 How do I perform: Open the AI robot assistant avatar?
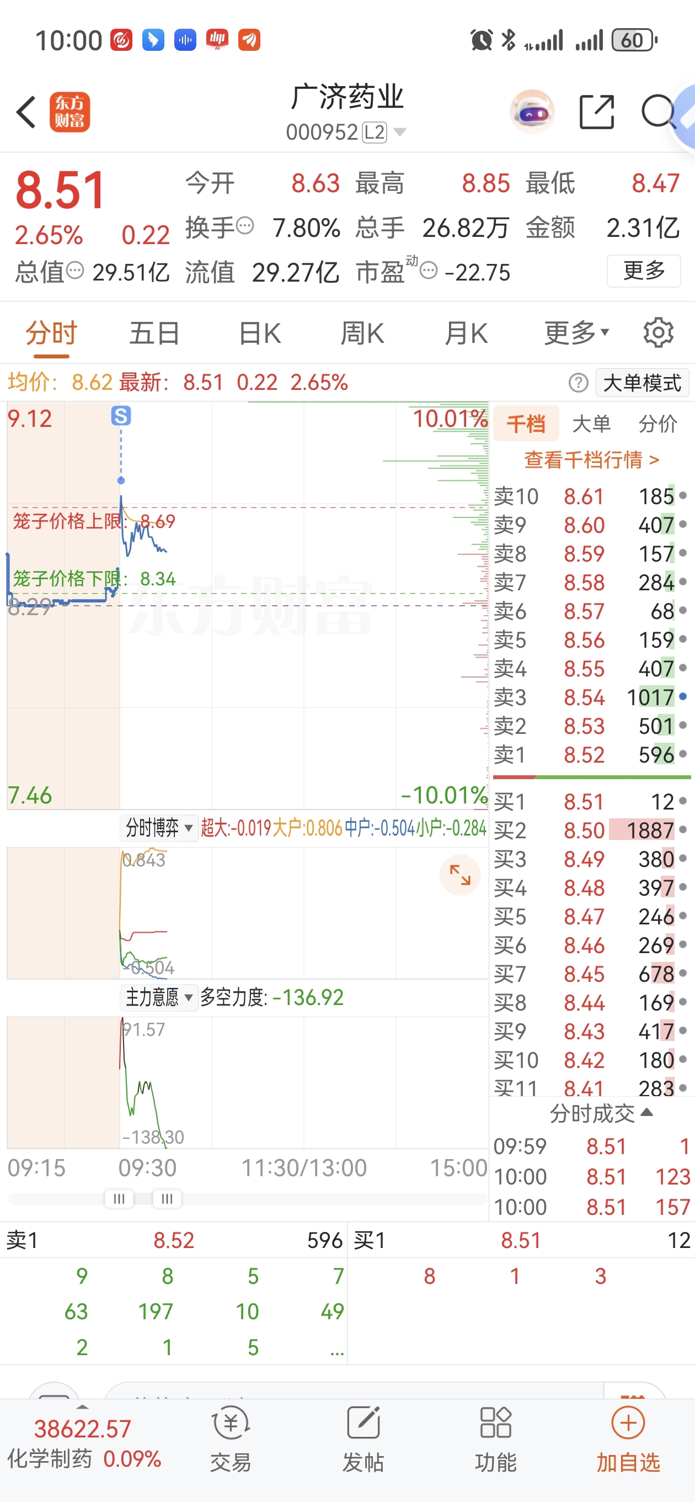[531, 112]
